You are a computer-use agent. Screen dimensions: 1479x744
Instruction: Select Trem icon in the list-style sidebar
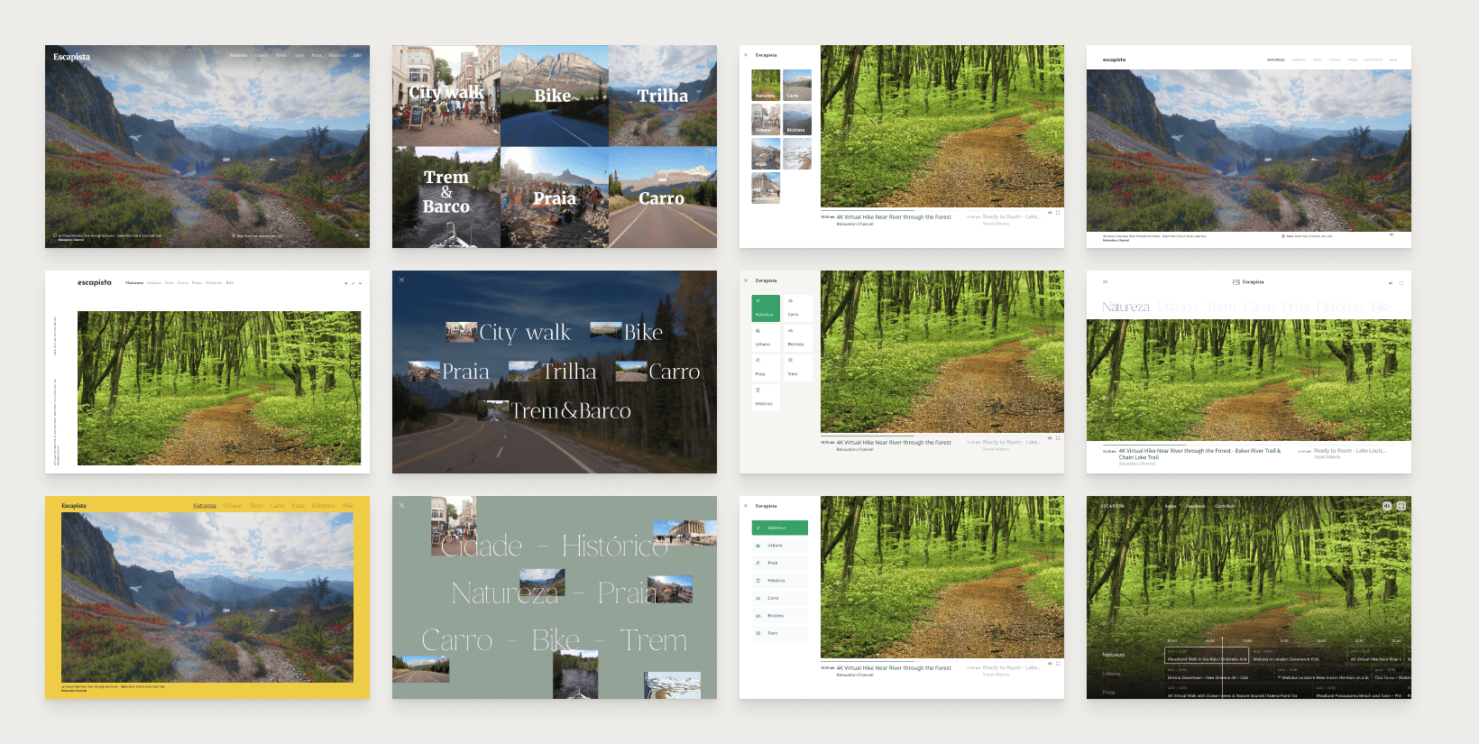[758, 633]
